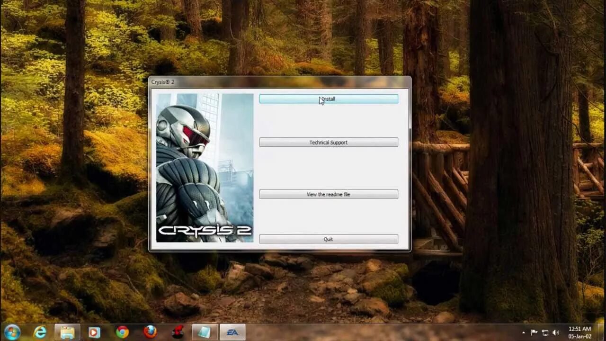The height and width of the screenshot is (341, 606).
Task: Quit the Crysis 2 installer
Action: 328,239
